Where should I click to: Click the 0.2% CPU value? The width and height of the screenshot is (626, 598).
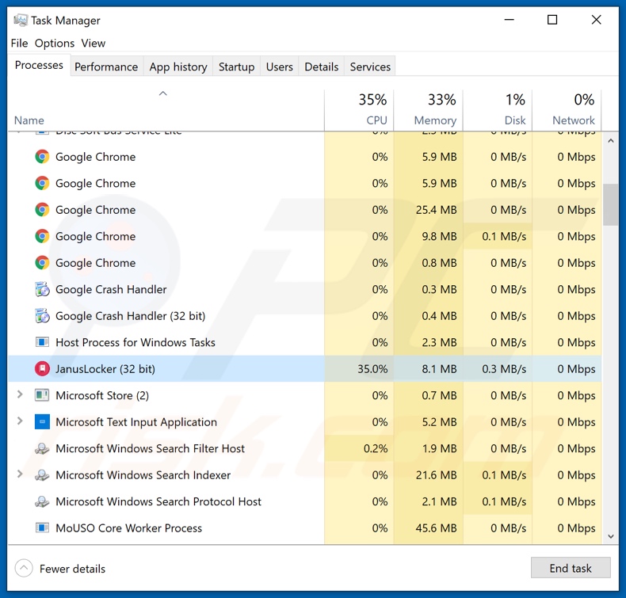[x=376, y=448]
